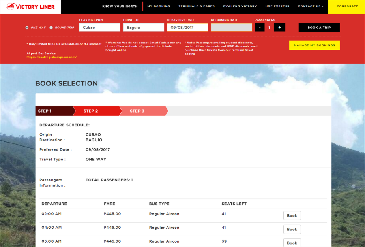Viewport: 365px width, 247px height.
Task: Click the Going To field showing Baguio
Action: point(144,28)
